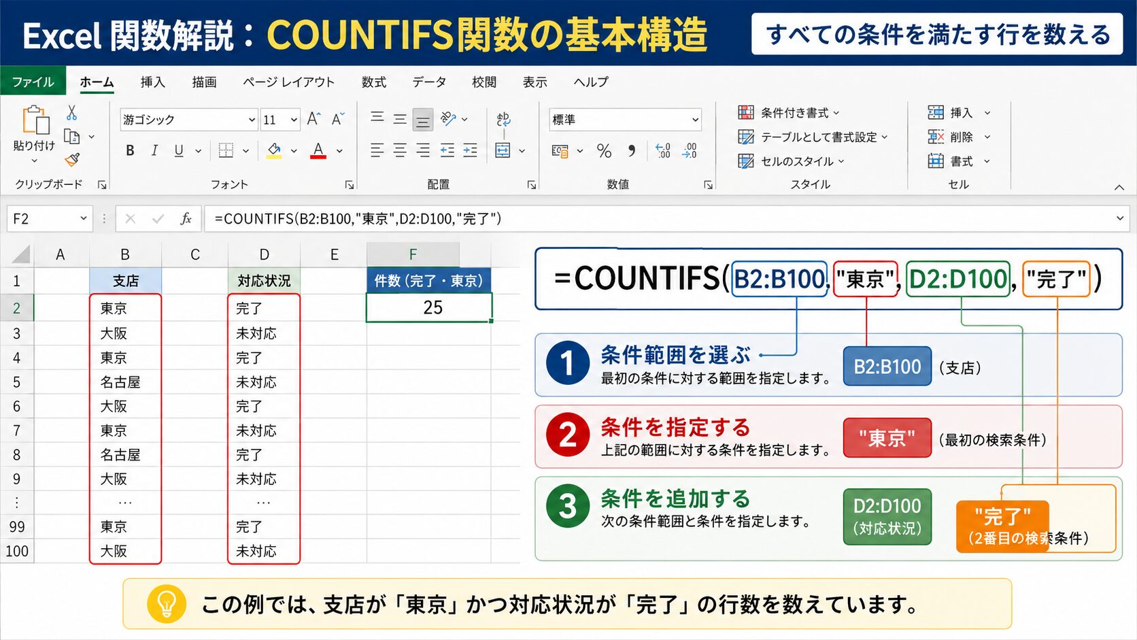Cut the selection with the scissors icon
The width and height of the screenshot is (1137, 640).
pos(71,113)
